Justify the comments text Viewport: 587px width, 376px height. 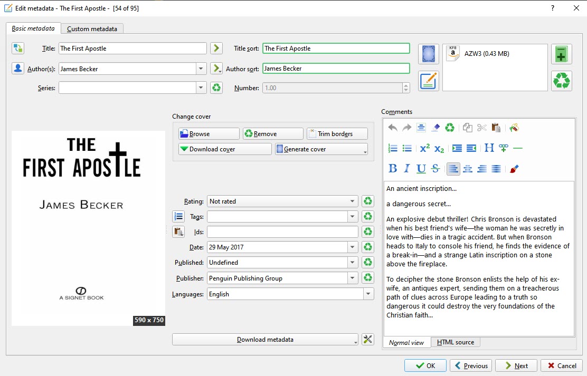(496, 169)
